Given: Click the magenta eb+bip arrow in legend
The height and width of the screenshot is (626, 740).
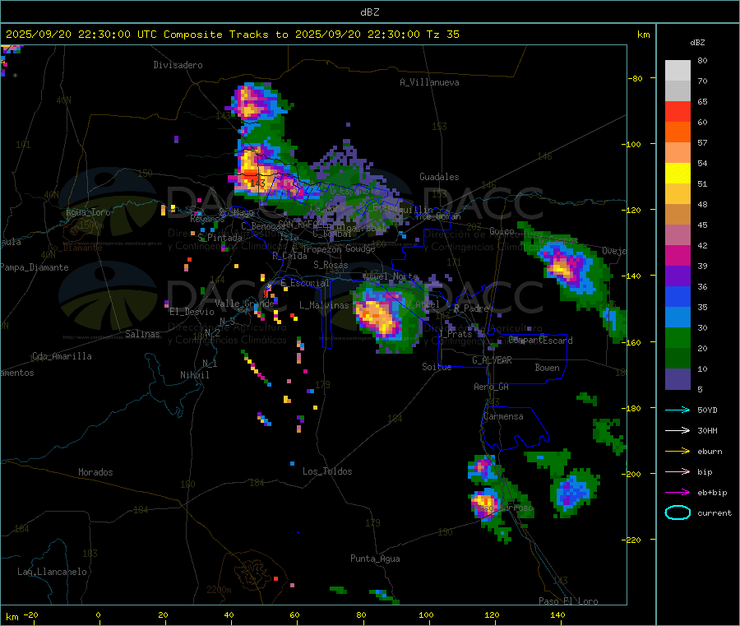Looking at the screenshot, I should coord(678,493).
